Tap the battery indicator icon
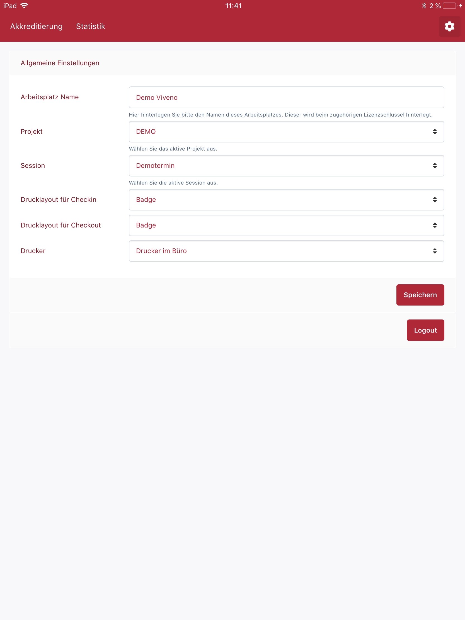The height and width of the screenshot is (620, 465). (x=450, y=6)
